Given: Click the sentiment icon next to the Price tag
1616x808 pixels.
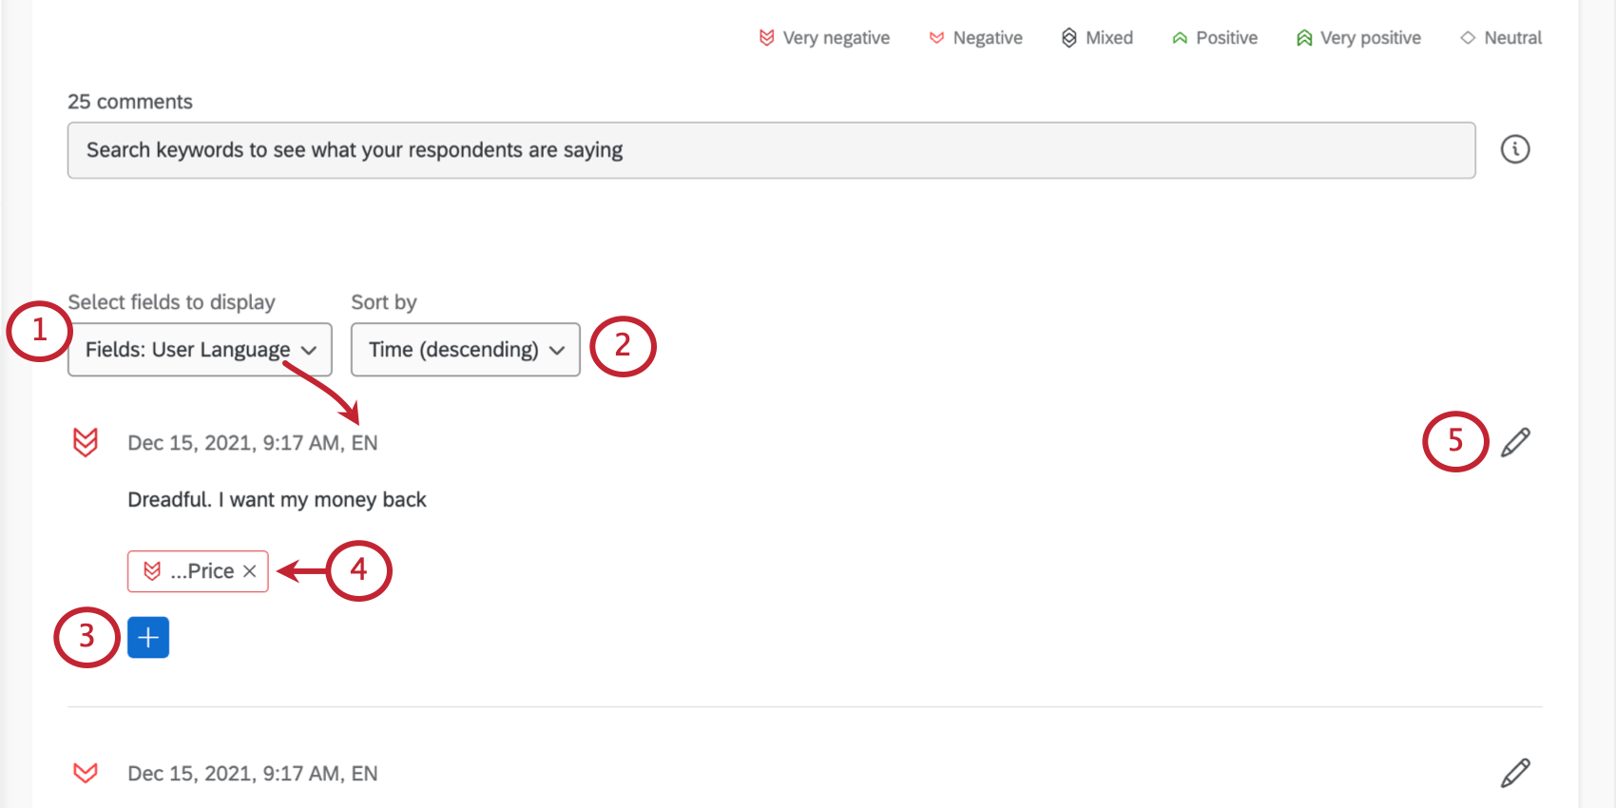Looking at the screenshot, I should (152, 571).
